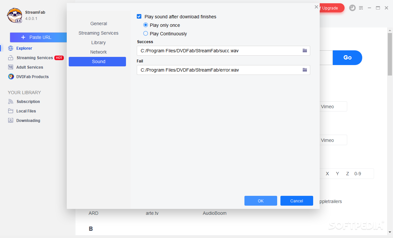The width and height of the screenshot is (393, 238).
Task: Open the Explorer globe icon in sidebar
Action: [x=11, y=48]
